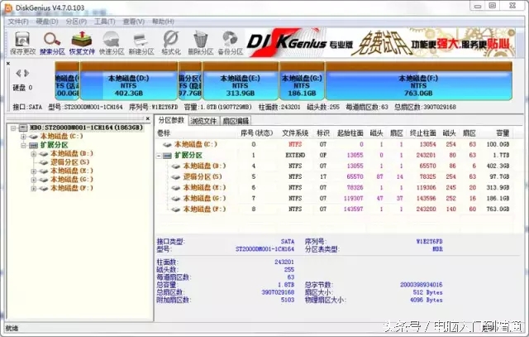Click EXTEND file system cell
The height and width of the screenshot is (337, 529).
point(295,155)
